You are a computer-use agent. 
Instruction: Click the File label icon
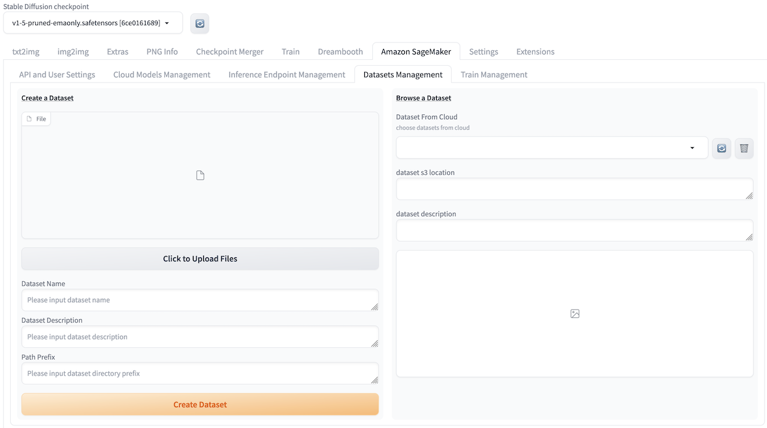click(x=29, y=119)
